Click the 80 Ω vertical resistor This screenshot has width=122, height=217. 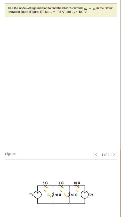pos(69,195)
